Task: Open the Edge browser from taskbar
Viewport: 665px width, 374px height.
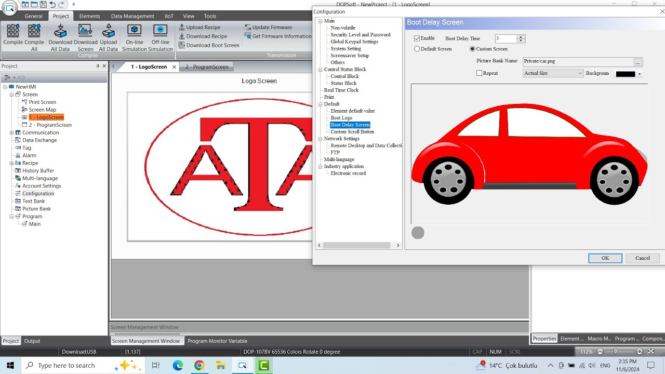Action: [x=178, y=365]
